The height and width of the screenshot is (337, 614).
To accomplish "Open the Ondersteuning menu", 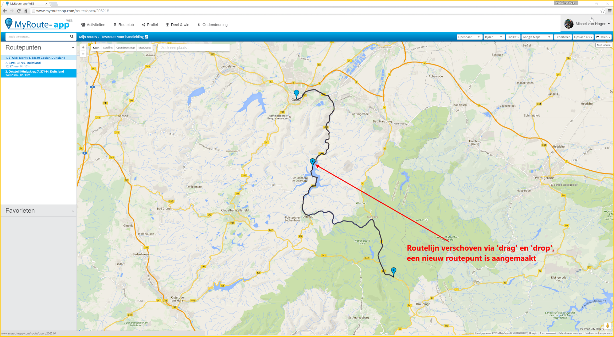I will coord(213,25).
